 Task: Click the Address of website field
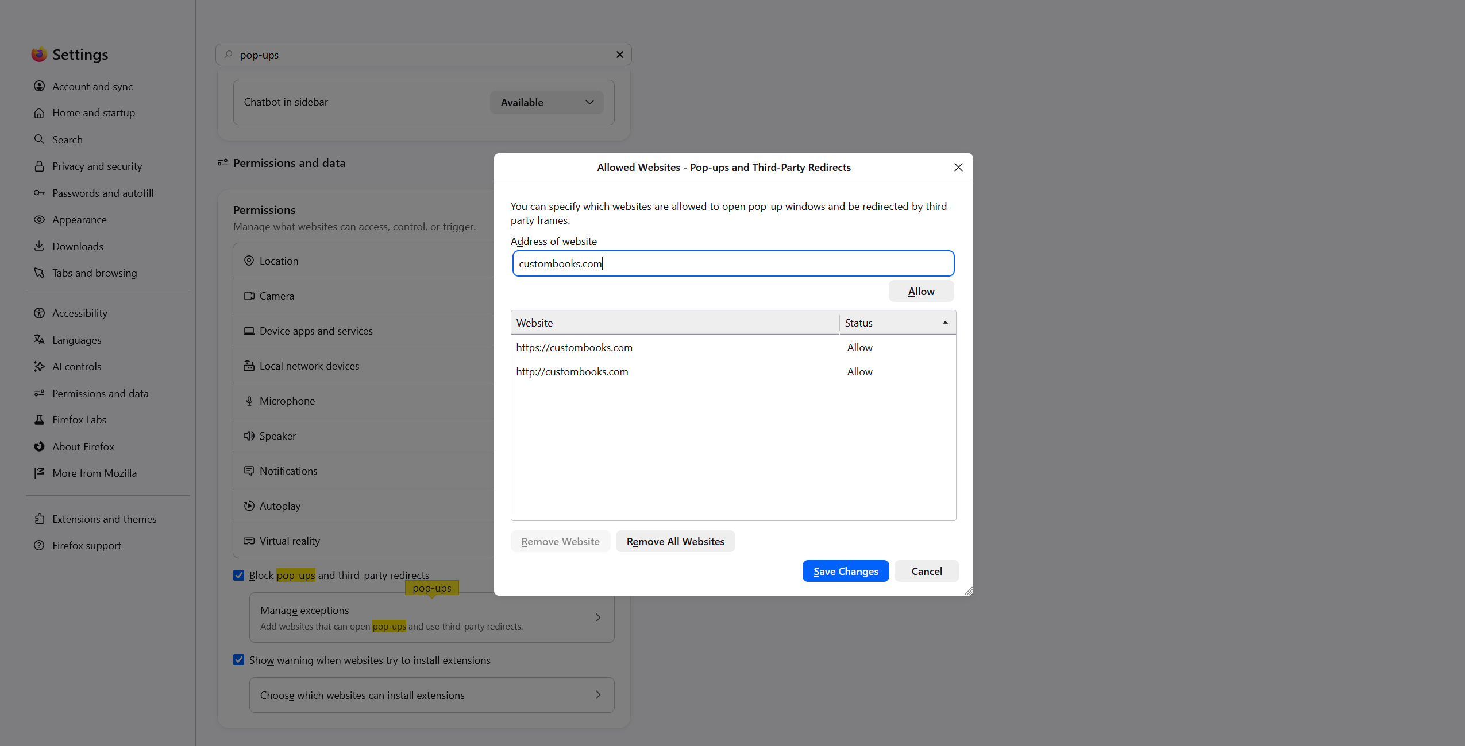(733, 264)
